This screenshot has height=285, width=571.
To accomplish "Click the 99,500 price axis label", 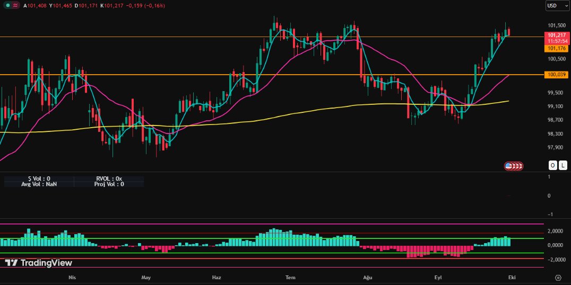I will coord(556,93).
